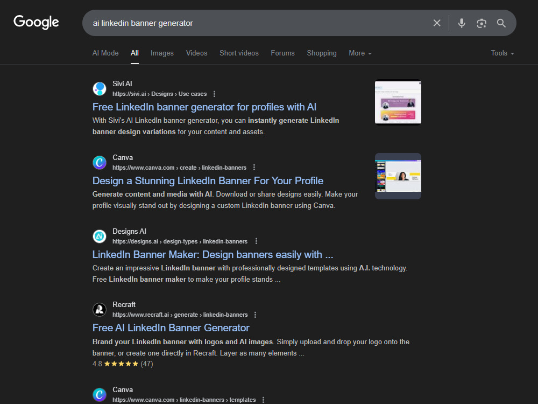Open more options for Designs AI result
Viewport: 538px width, 404px height.
[256, 241]
